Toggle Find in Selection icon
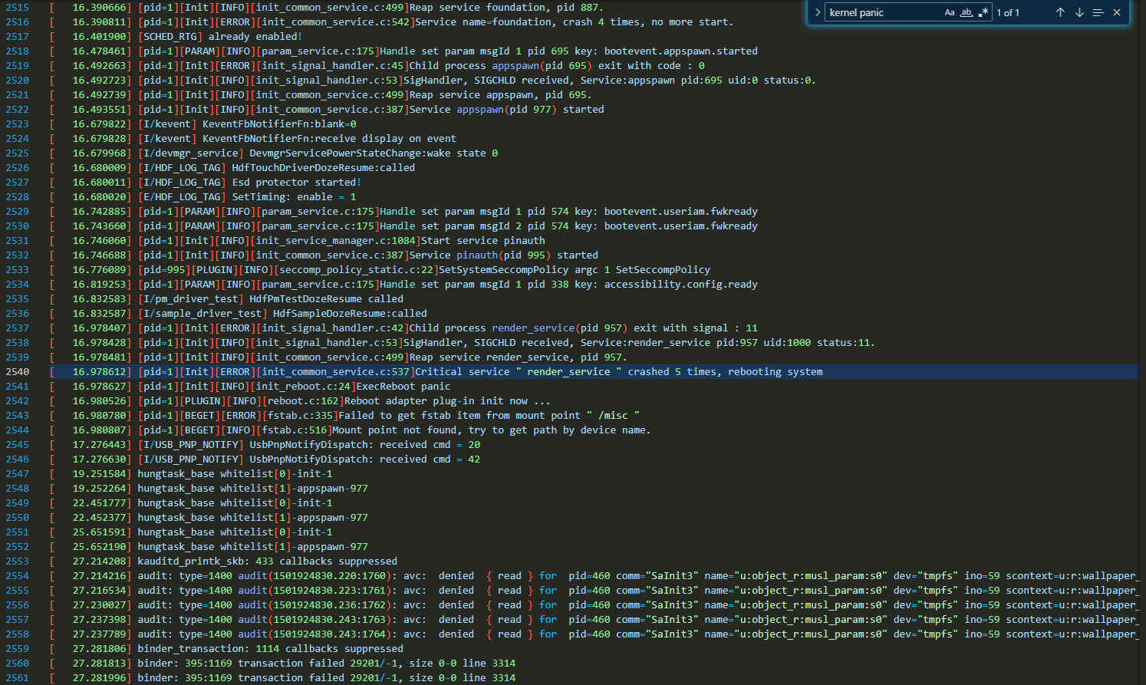Image resolution: width=1146 pixels, height=685 pixels. [1098, 12]
